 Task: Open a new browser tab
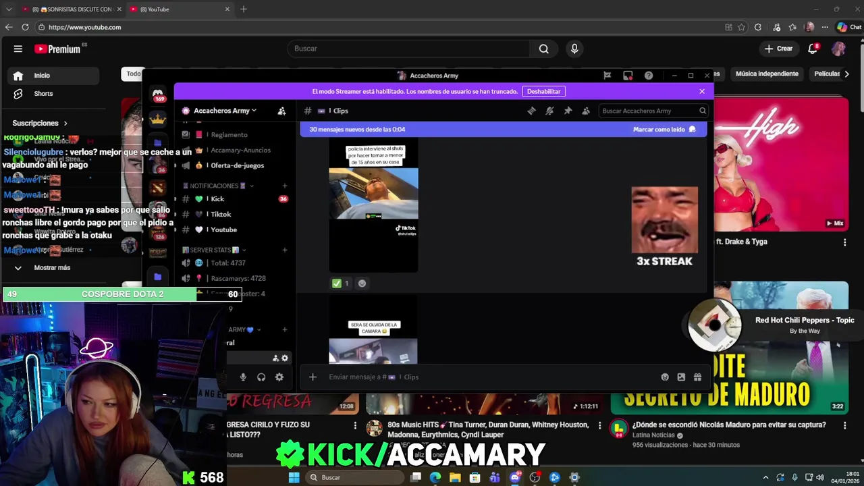244,9
